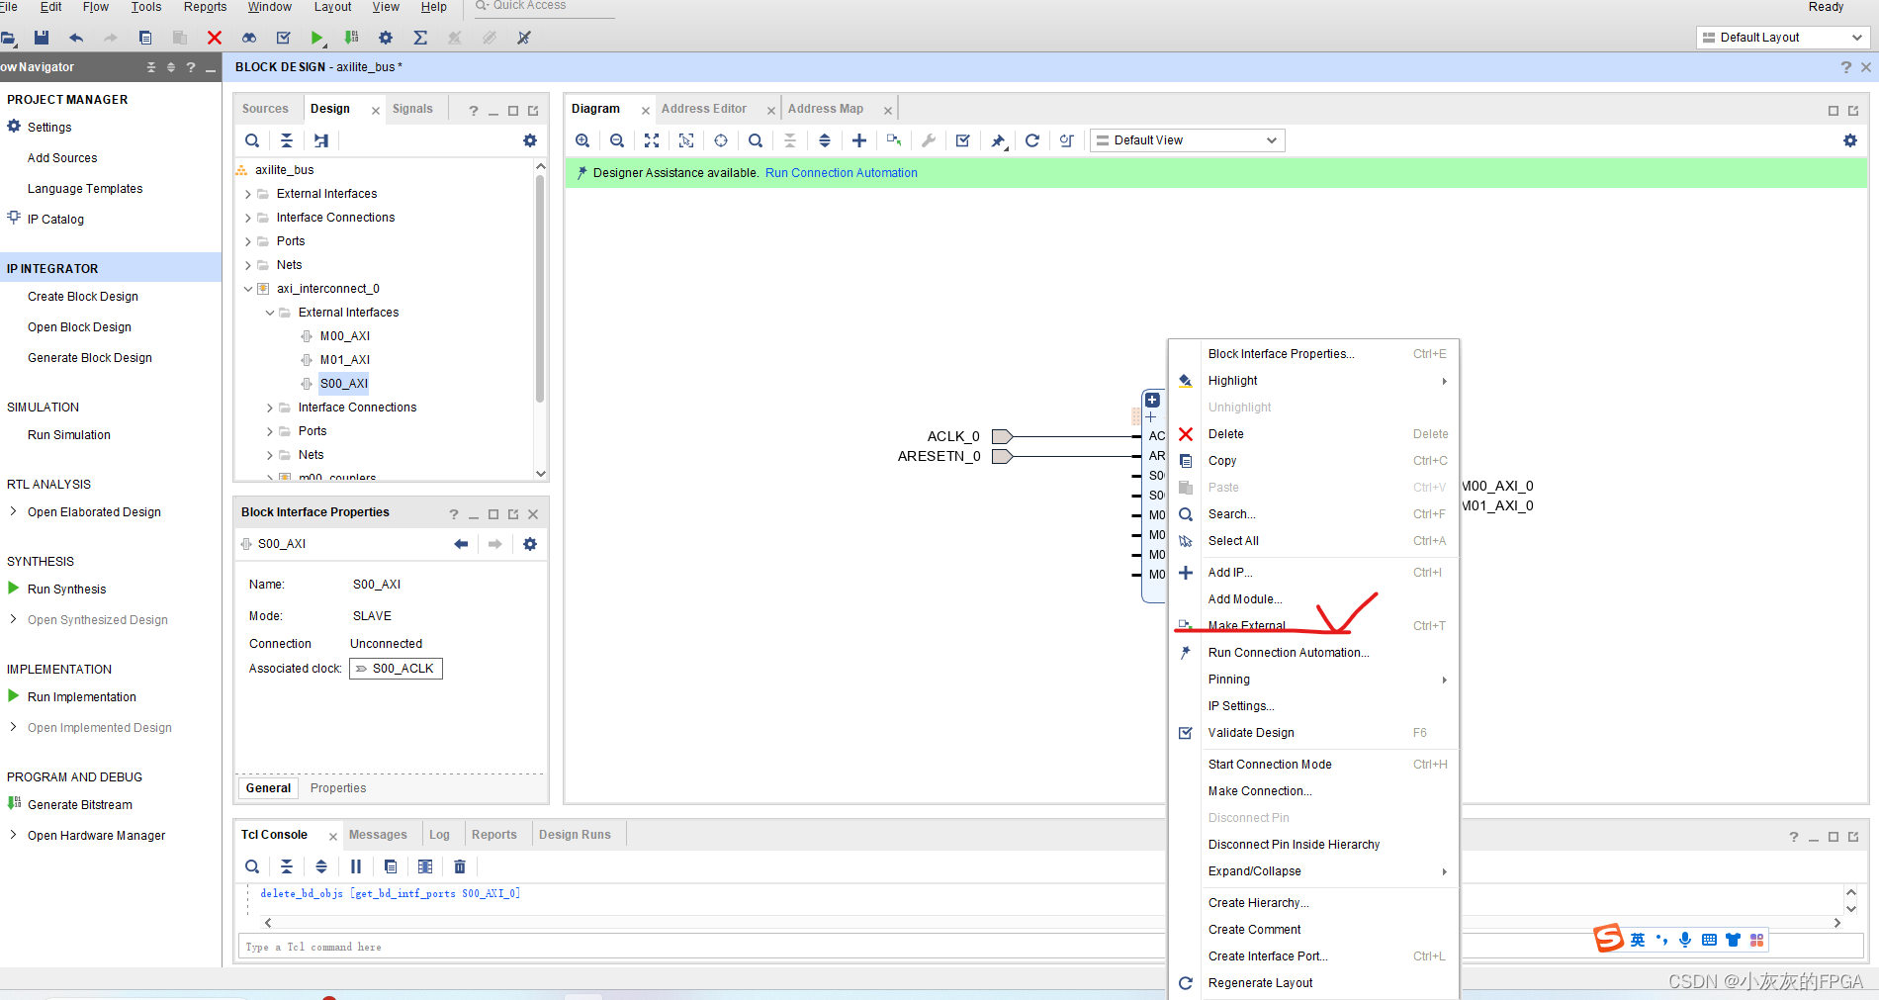Image resolution: width=1879 pixels, height=1000 pixels.
Task: Click Run Synthesis in Flow Navigator
Action: click(66, 590)
